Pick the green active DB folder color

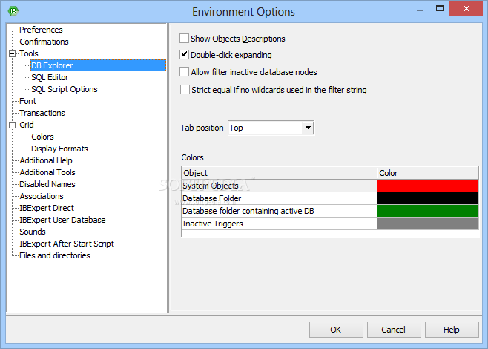coord(428,211)
